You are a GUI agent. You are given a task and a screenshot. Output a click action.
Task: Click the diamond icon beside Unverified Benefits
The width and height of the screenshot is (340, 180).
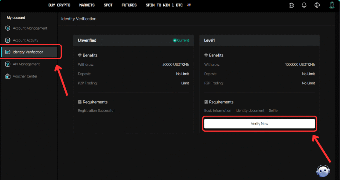80,55
